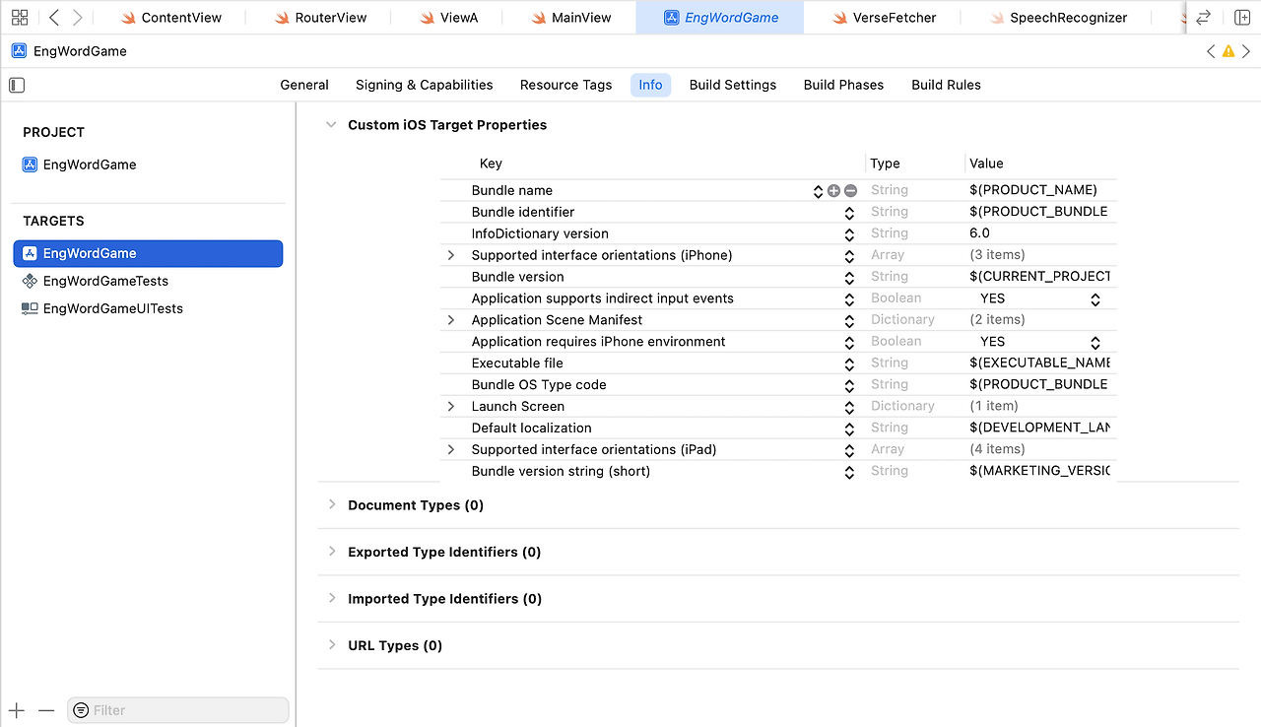Click the Key column header
This screenshot has height=727, width=1261.
pos(491,164)
